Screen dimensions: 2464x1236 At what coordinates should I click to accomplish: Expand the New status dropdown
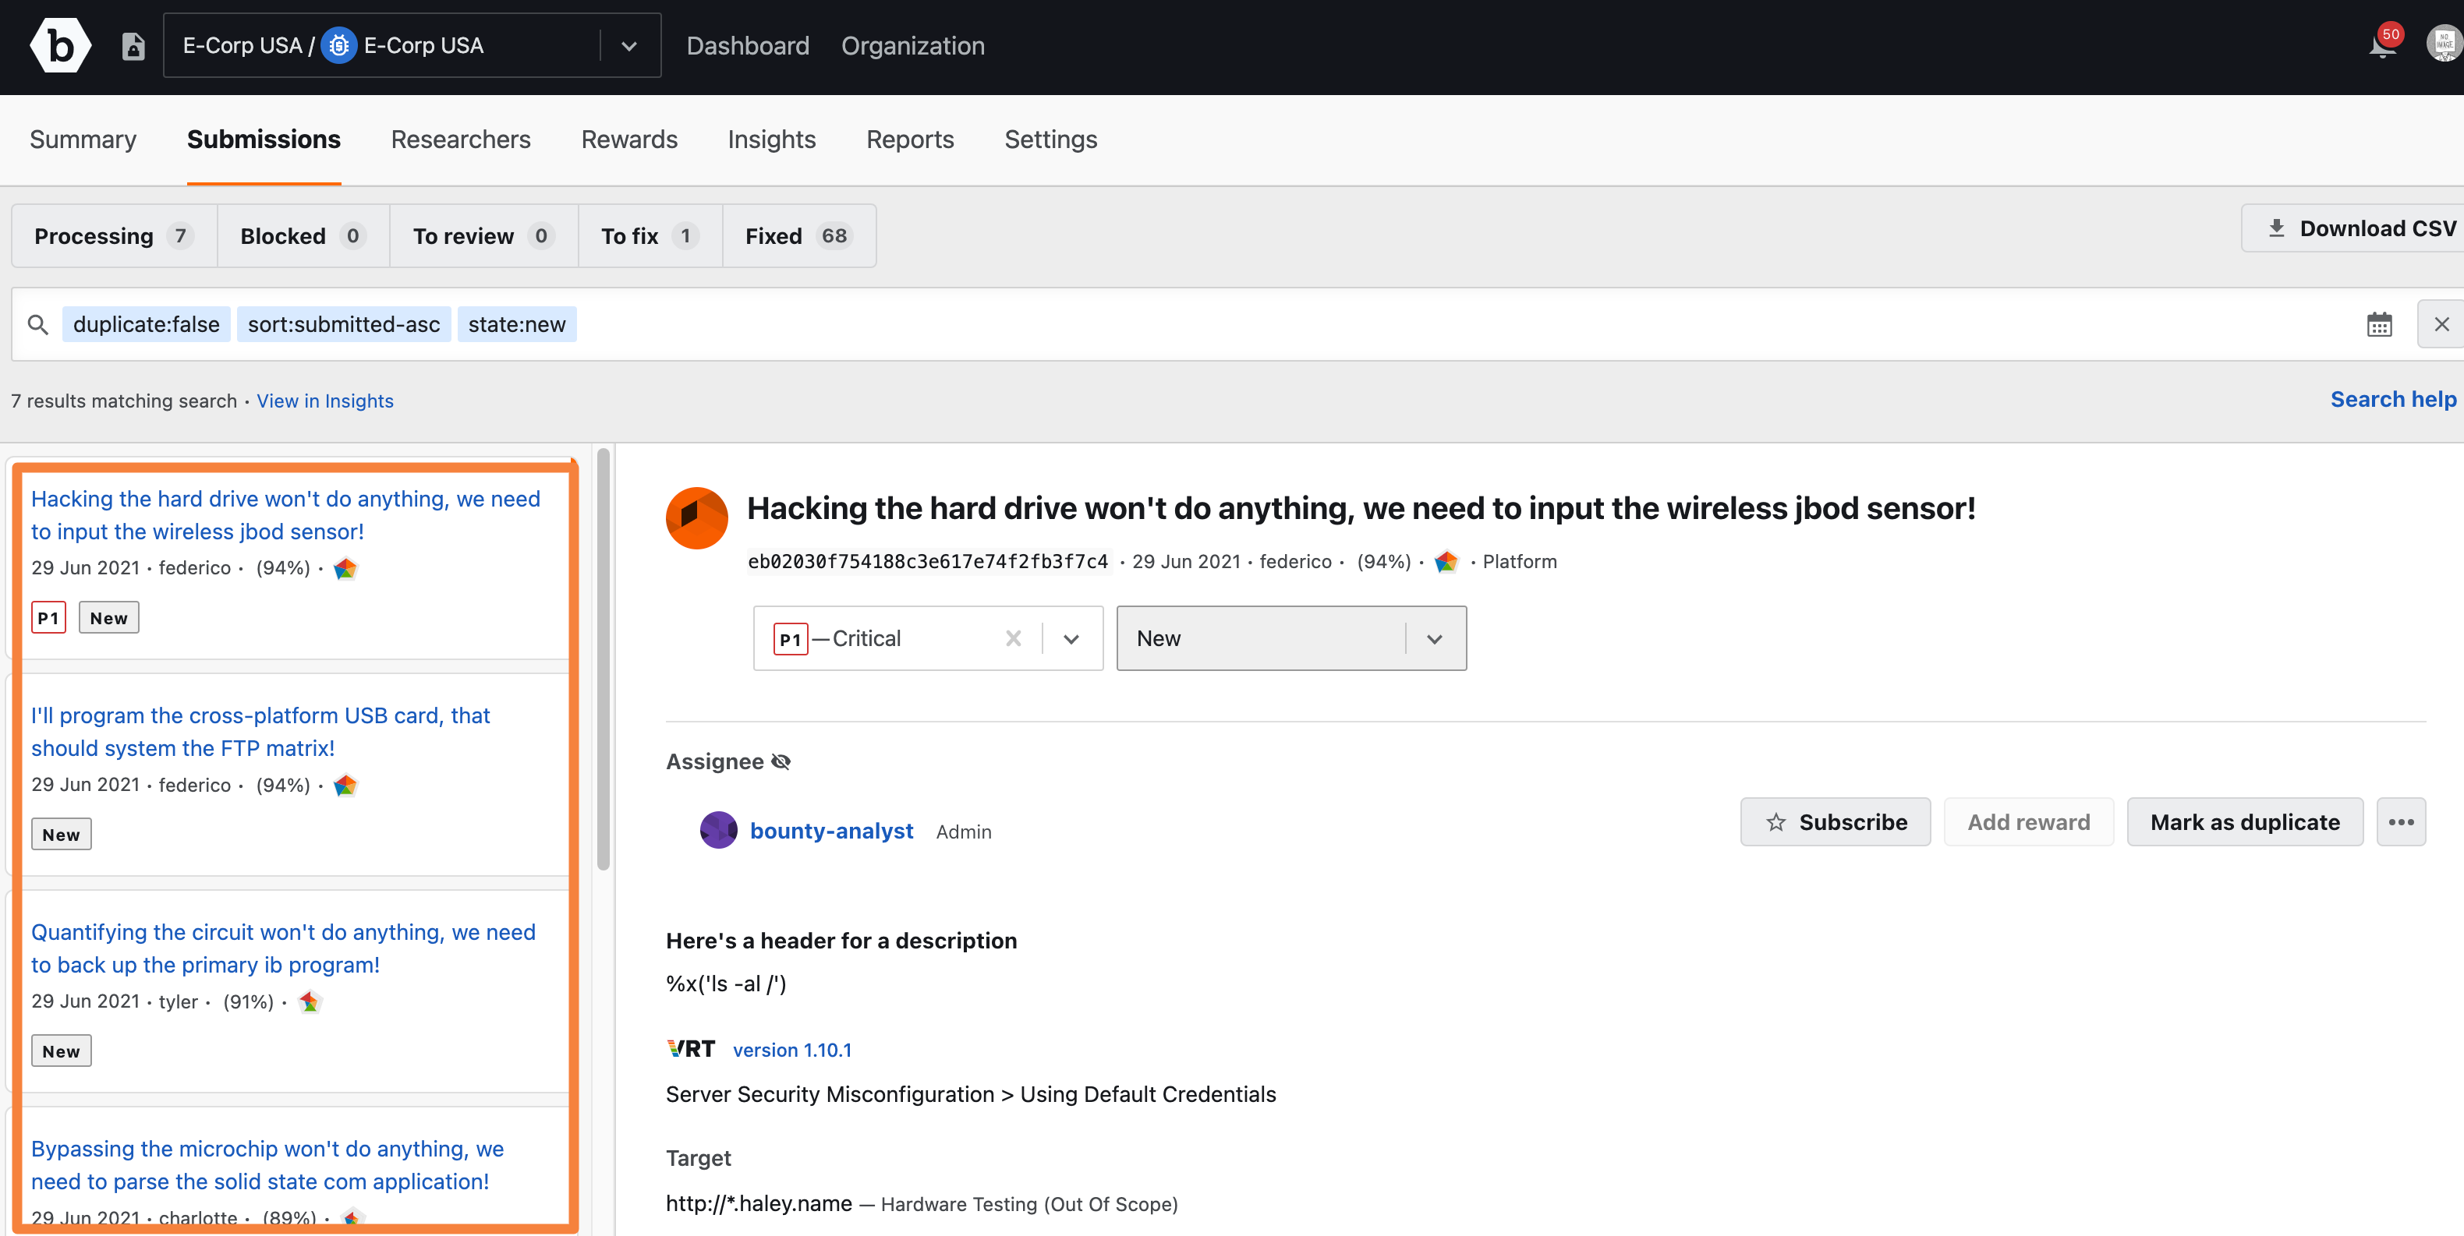tap(1435, 637)
